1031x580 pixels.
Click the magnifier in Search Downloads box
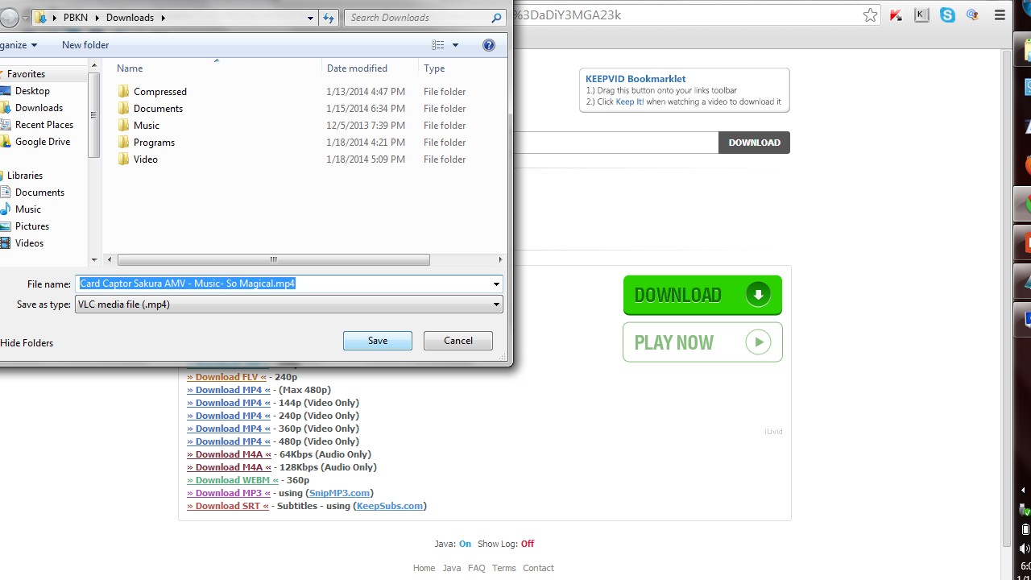[x=496, y=18]
